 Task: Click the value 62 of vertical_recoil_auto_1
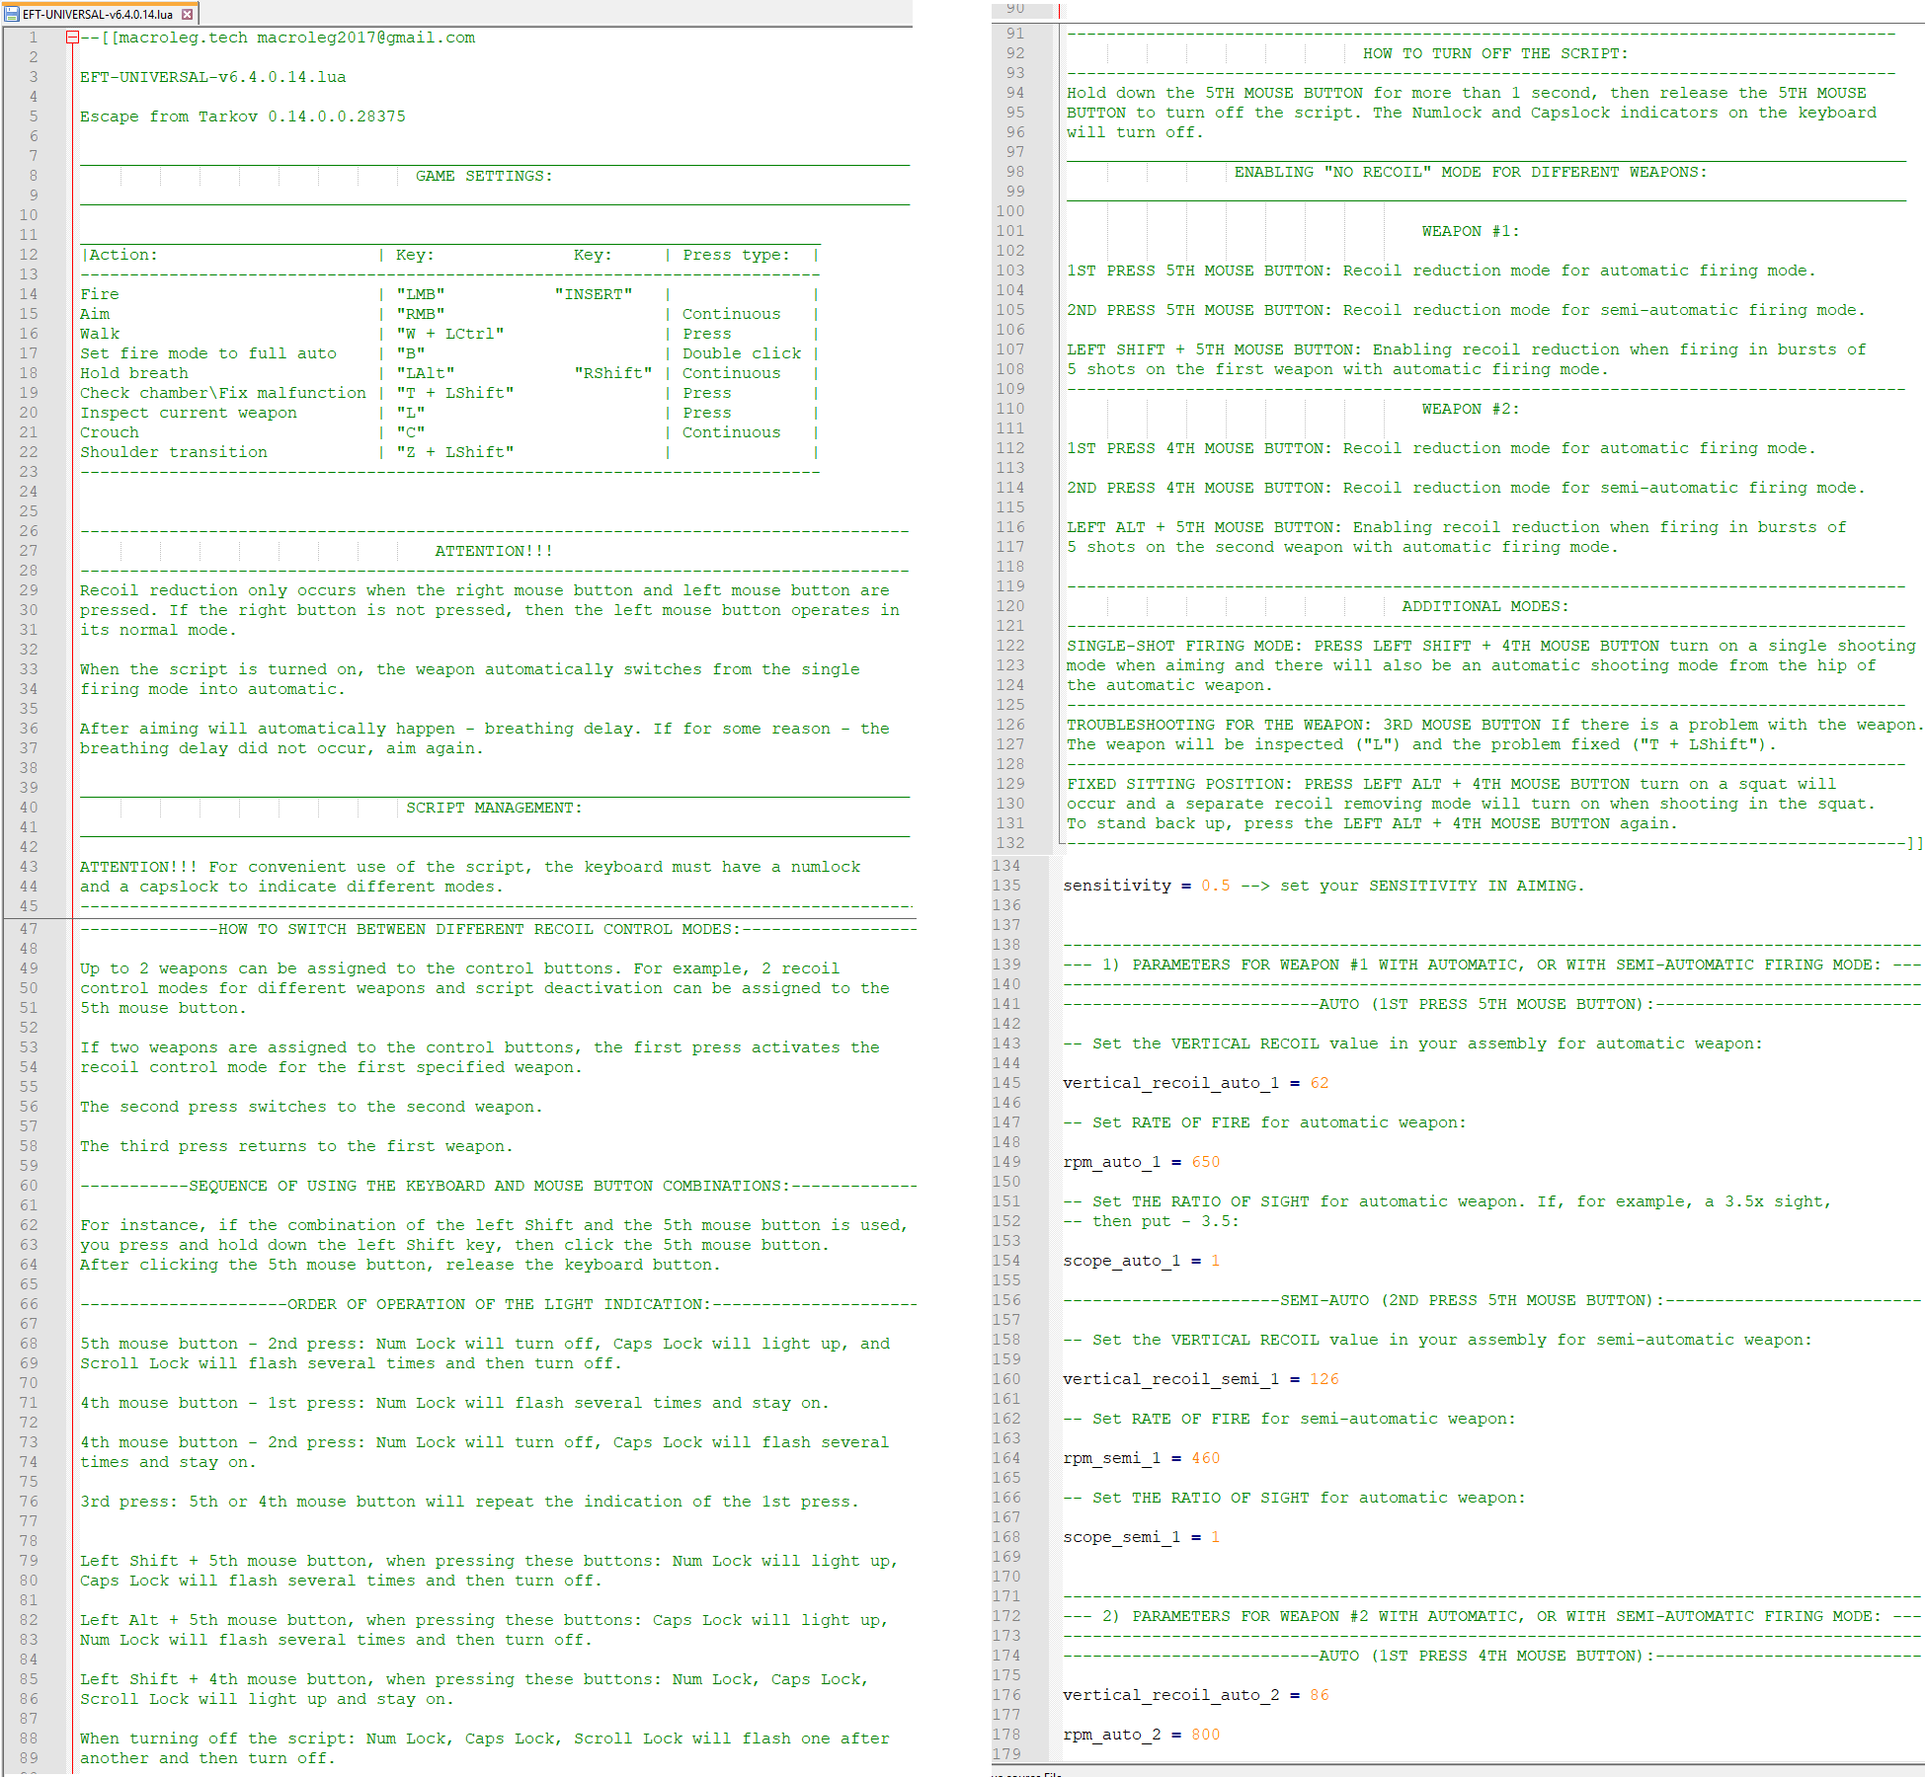[x=1320, y=1083]
